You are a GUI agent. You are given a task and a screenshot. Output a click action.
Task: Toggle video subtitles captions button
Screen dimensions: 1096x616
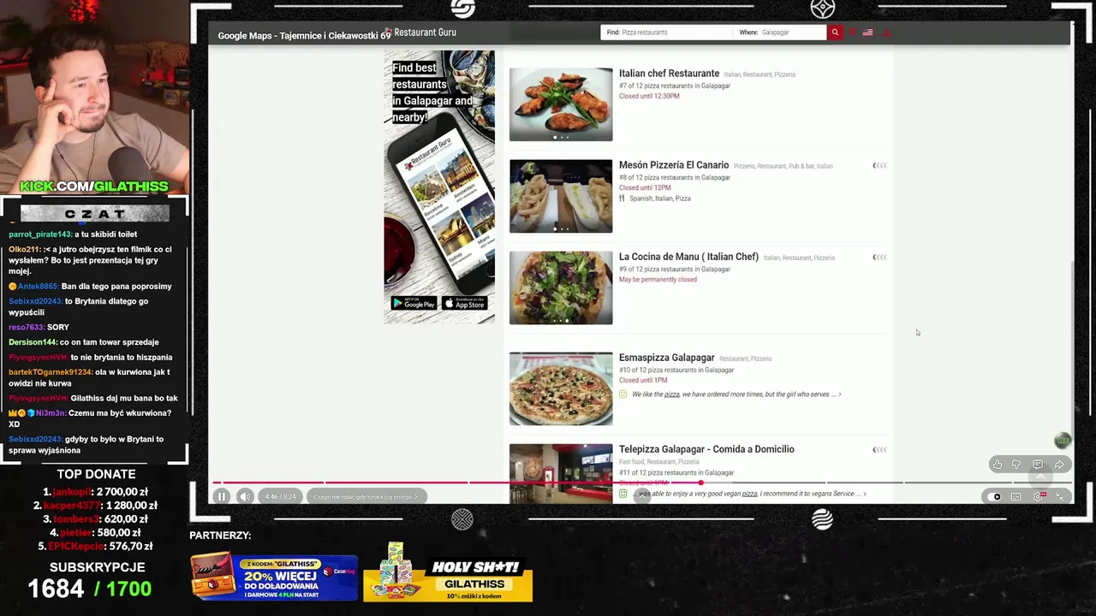(x=1016, y=496)
